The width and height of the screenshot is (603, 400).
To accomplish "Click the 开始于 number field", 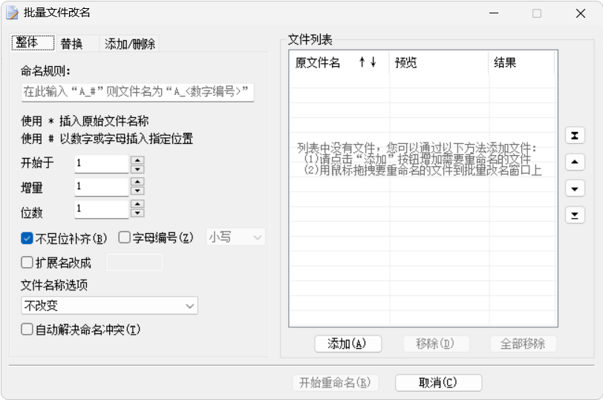I will [102, 164].
